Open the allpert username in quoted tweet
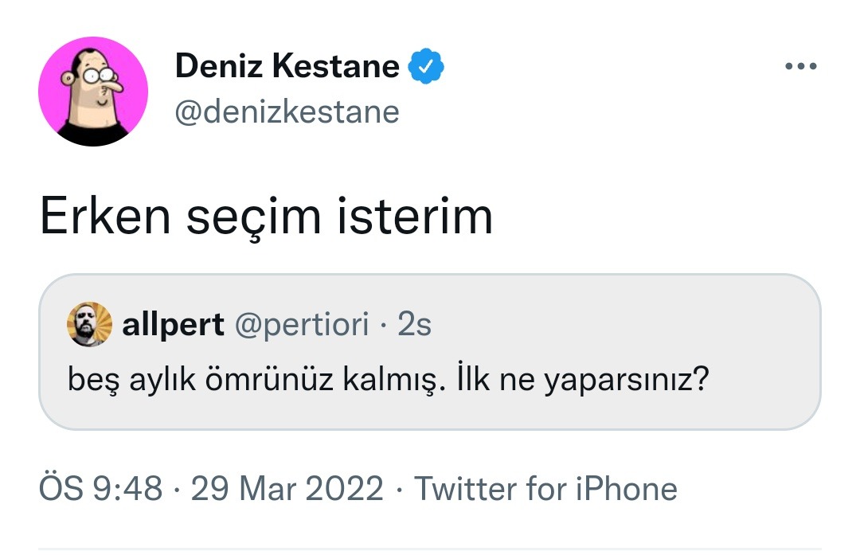 point(173,324)
